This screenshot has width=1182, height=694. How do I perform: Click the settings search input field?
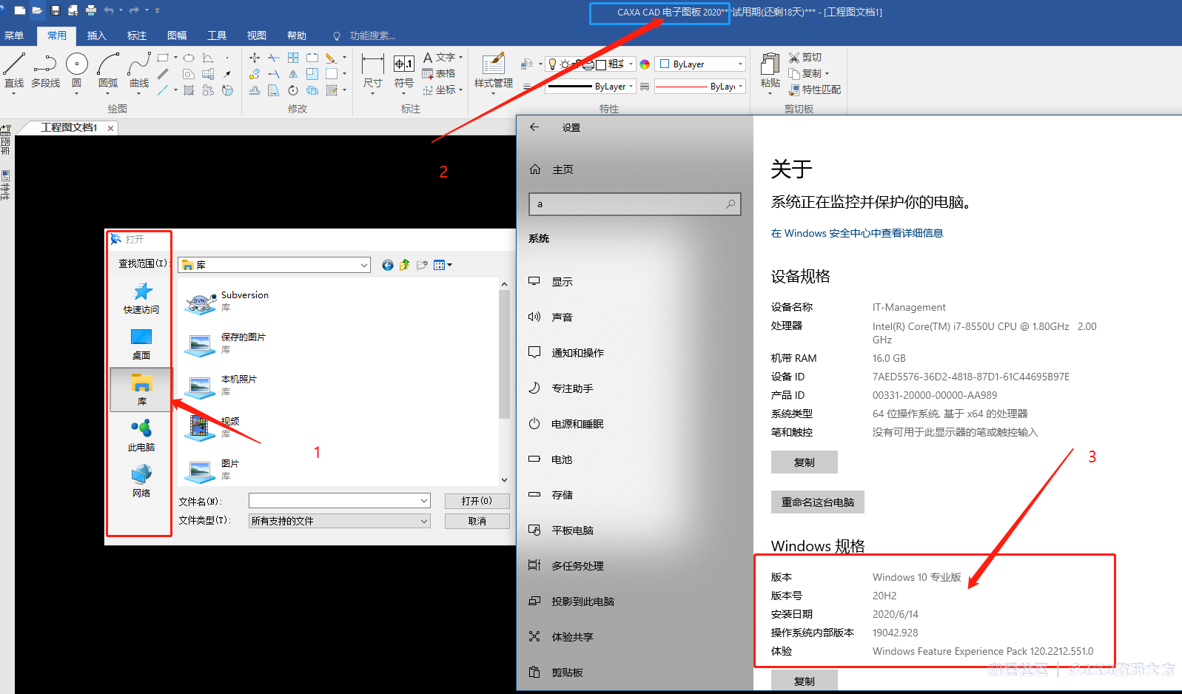coord(629,204)
